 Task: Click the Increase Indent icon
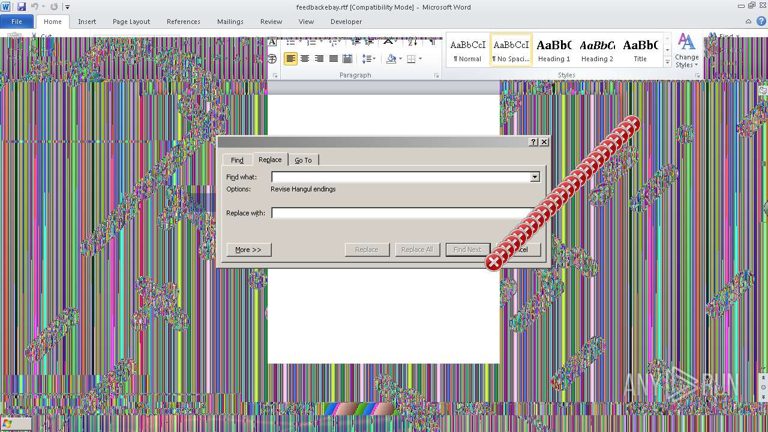[370, 42]
